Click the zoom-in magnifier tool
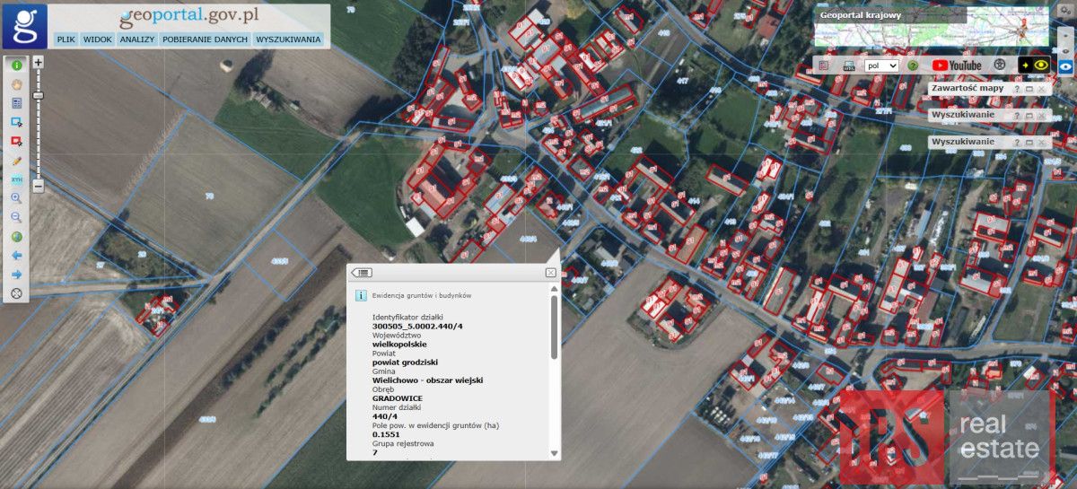 pyautogui.click(x=16, y=198)
